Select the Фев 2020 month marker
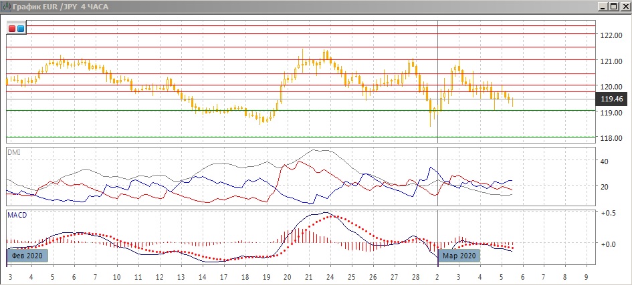632x285 pixels. pos(28,256)
